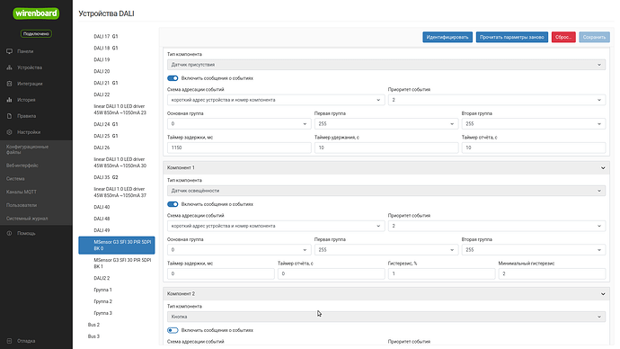Click the Подключено connection status badge
The image size is (620, 349).
tap(36, 34)
